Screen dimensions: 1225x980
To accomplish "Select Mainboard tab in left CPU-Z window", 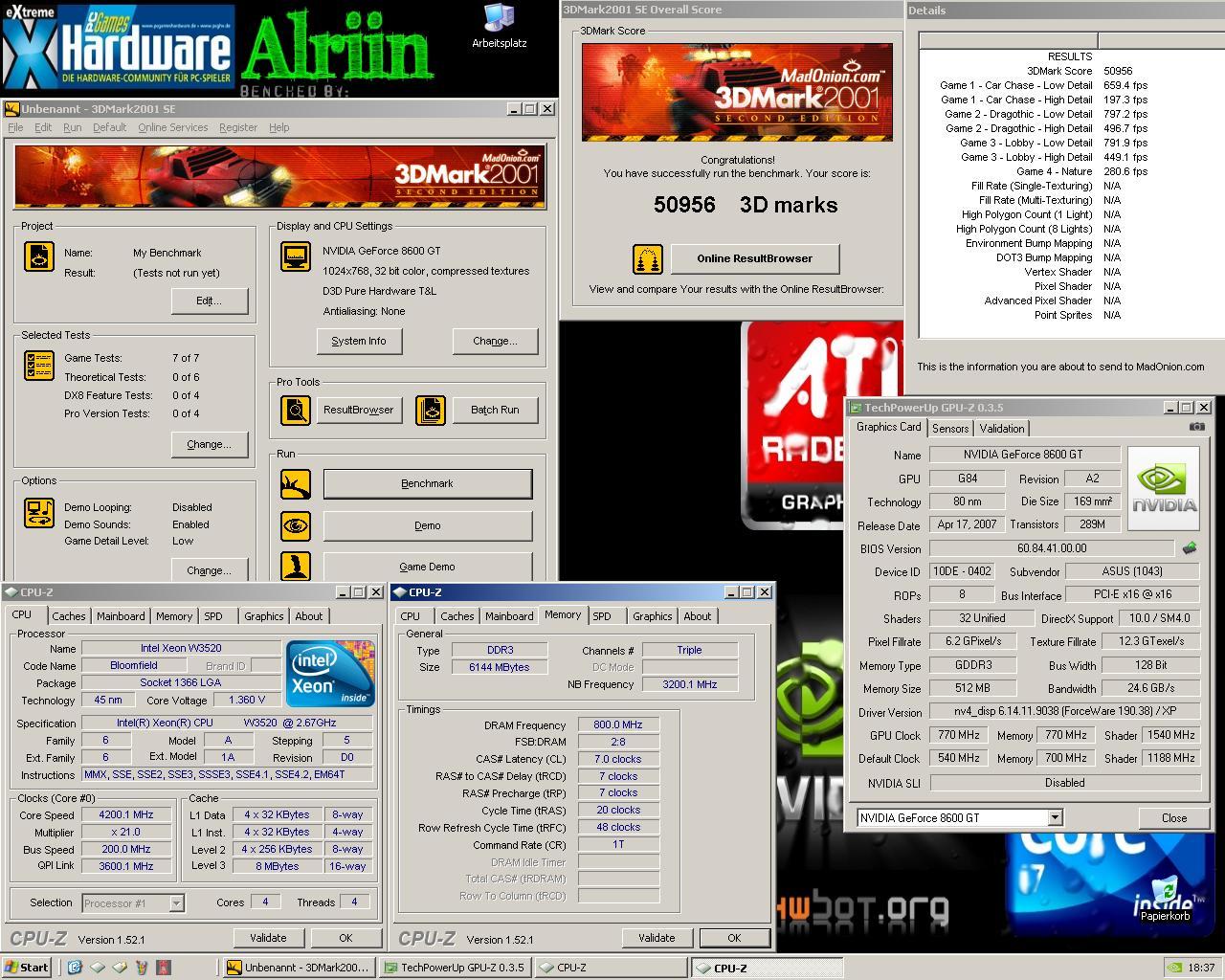I will (121, 616).
